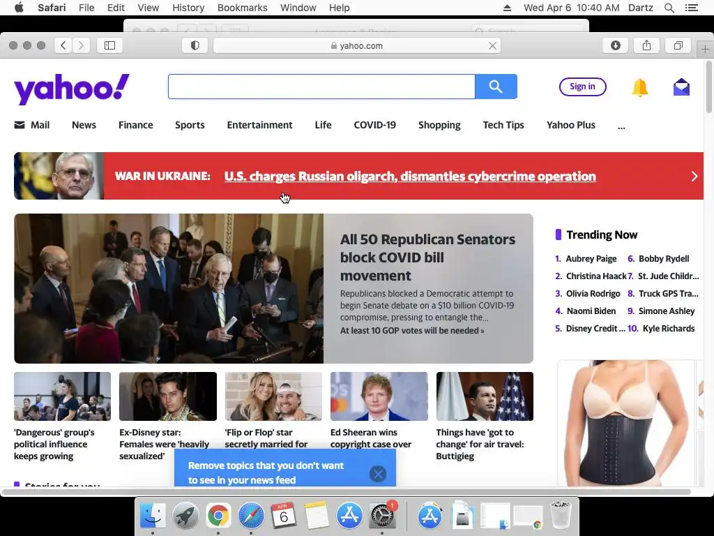The height and width of the screenshot is (536, 714).
Task: Open Spotlight search in the menu bar
Action: [669, 8]
